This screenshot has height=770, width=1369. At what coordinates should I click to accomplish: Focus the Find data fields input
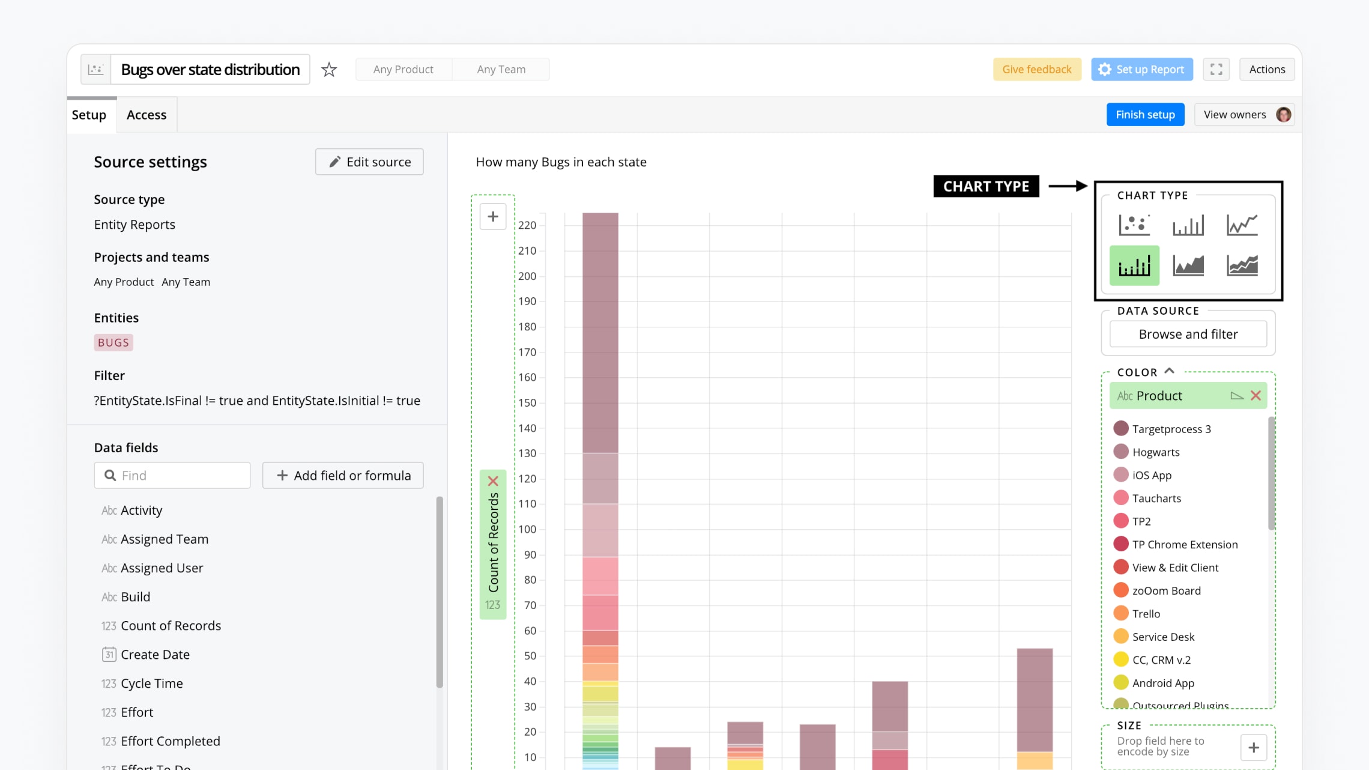click(x=172, y=475)
